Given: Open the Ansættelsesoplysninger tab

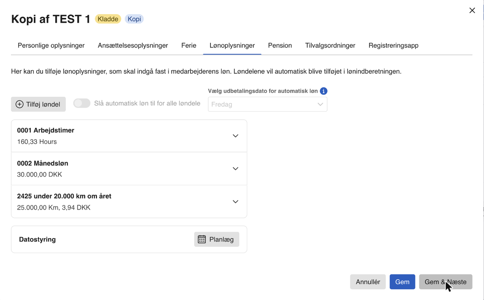Looking at the screenshot, I should (133, 45).
